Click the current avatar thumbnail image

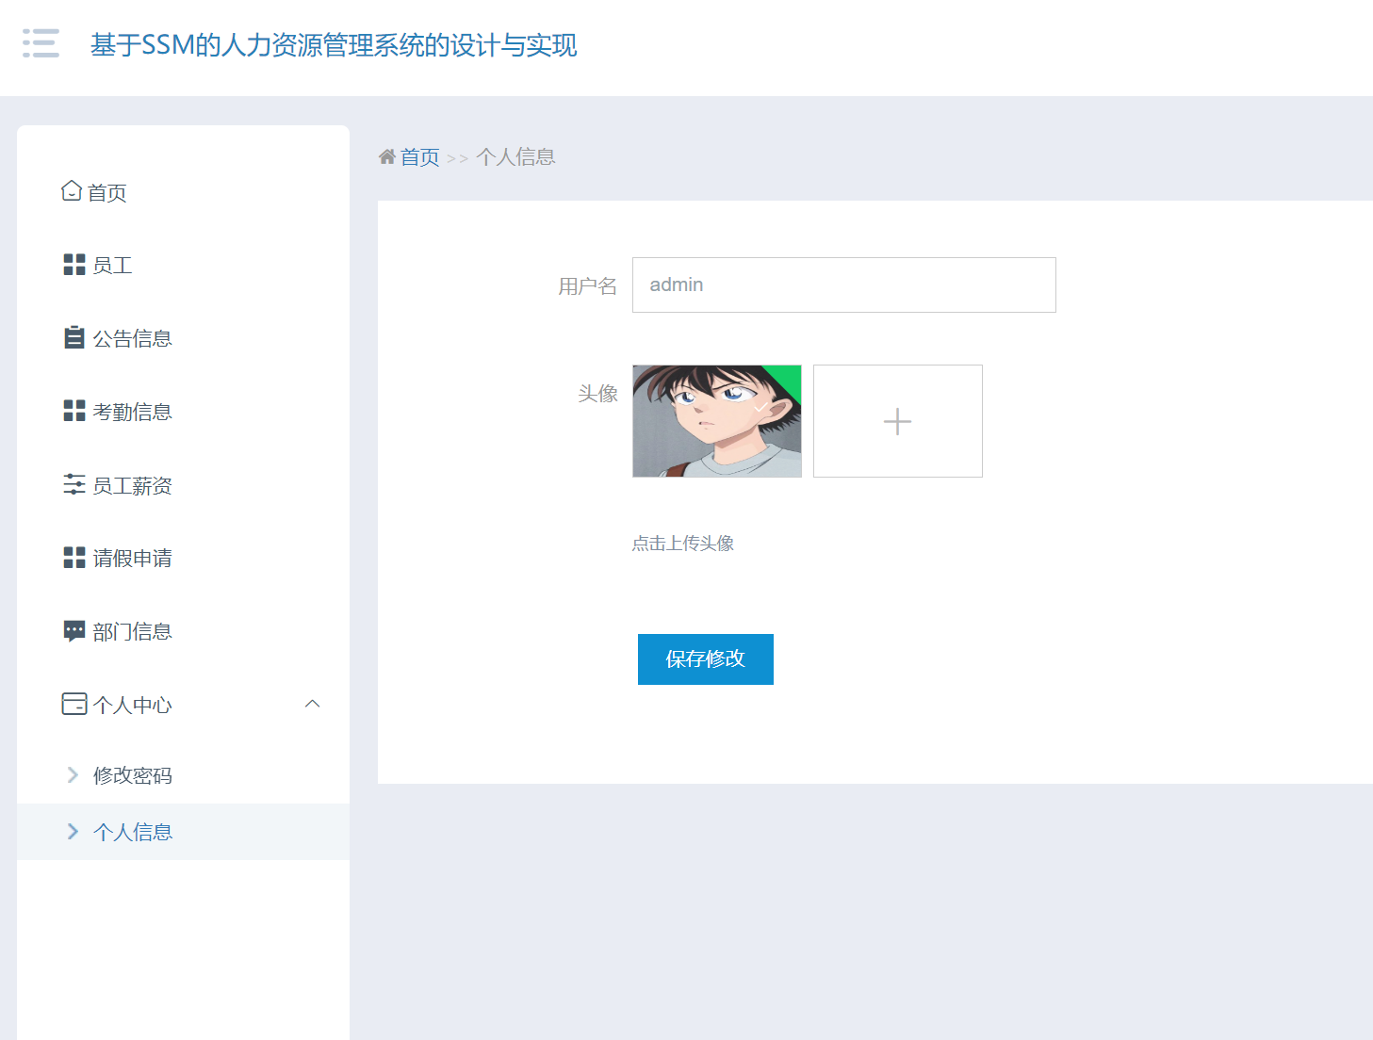716,421
